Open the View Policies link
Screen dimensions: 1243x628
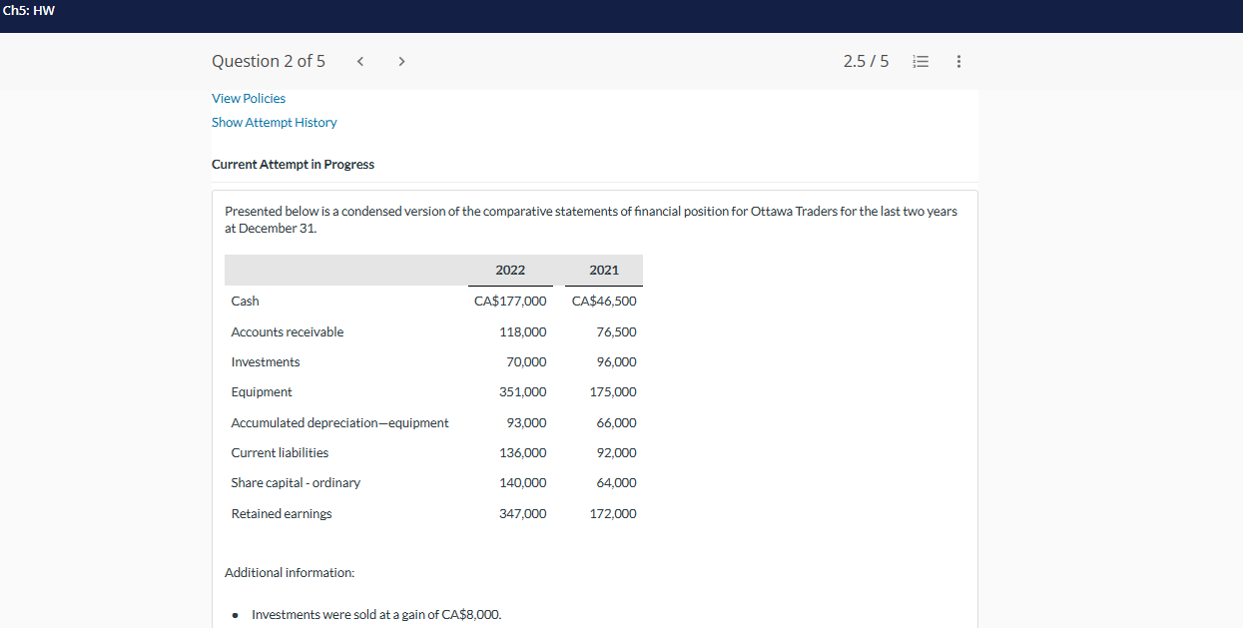(x=249, y=98)
